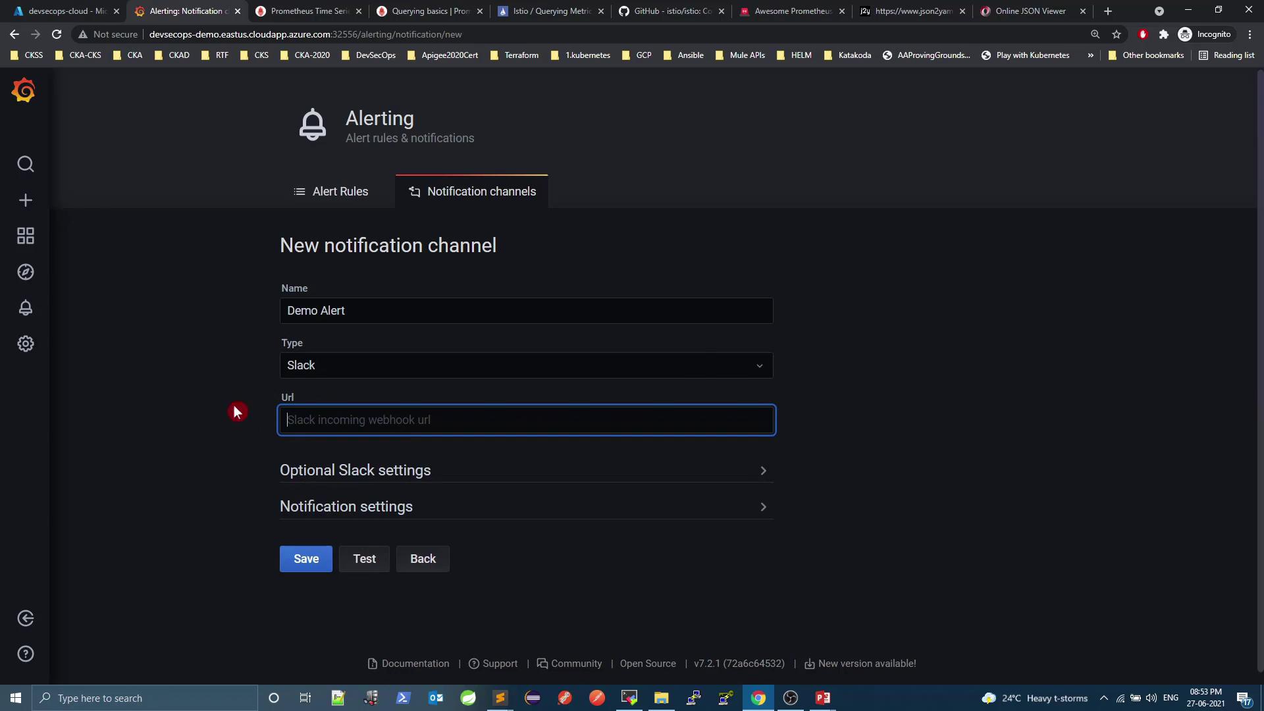The height and width of the screenshot is (711, 1264).
Task: Select the Notification channels tab
Action: [472, 192]
